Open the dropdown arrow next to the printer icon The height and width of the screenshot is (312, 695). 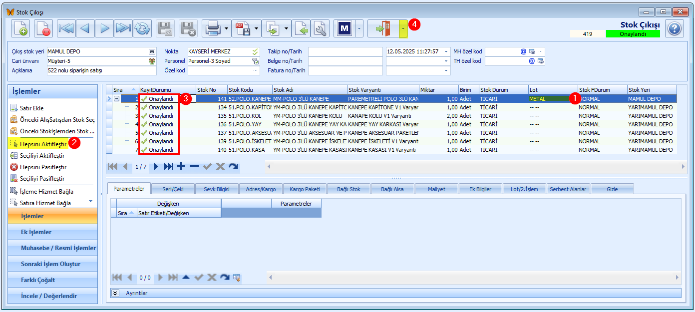click(227, 28)
